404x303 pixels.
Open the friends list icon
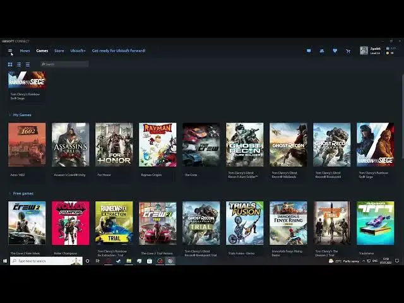pyautogui.click(x=321, y=50)
